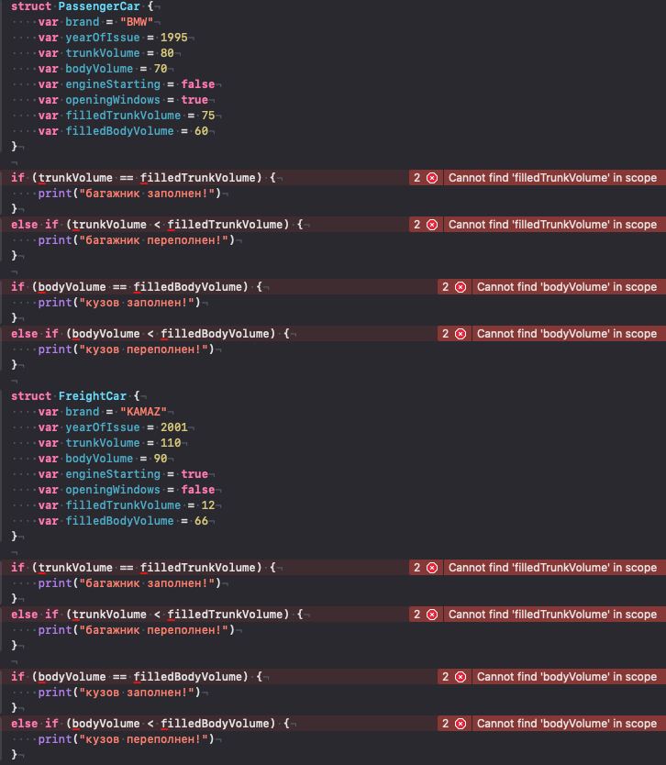Expand error count '2' on PassengerCar 'else if (trunkVolume <' line
Viewport: 666px width, 765px height.
point(416,225)
